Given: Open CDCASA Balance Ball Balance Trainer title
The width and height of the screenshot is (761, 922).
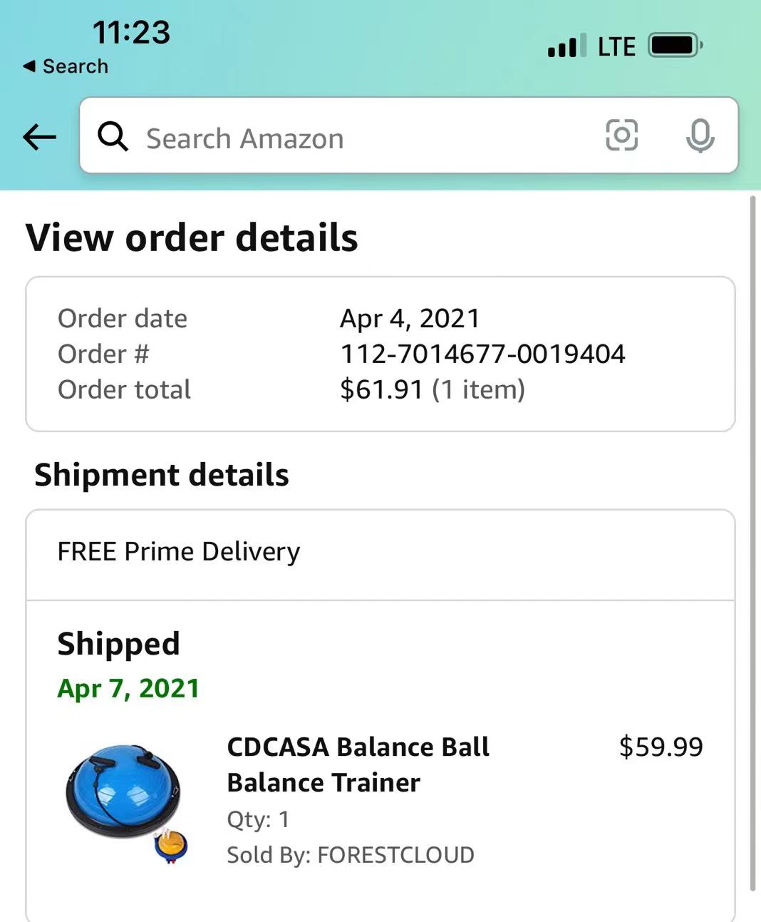Looking at the screenshot, I should point(358,764).
